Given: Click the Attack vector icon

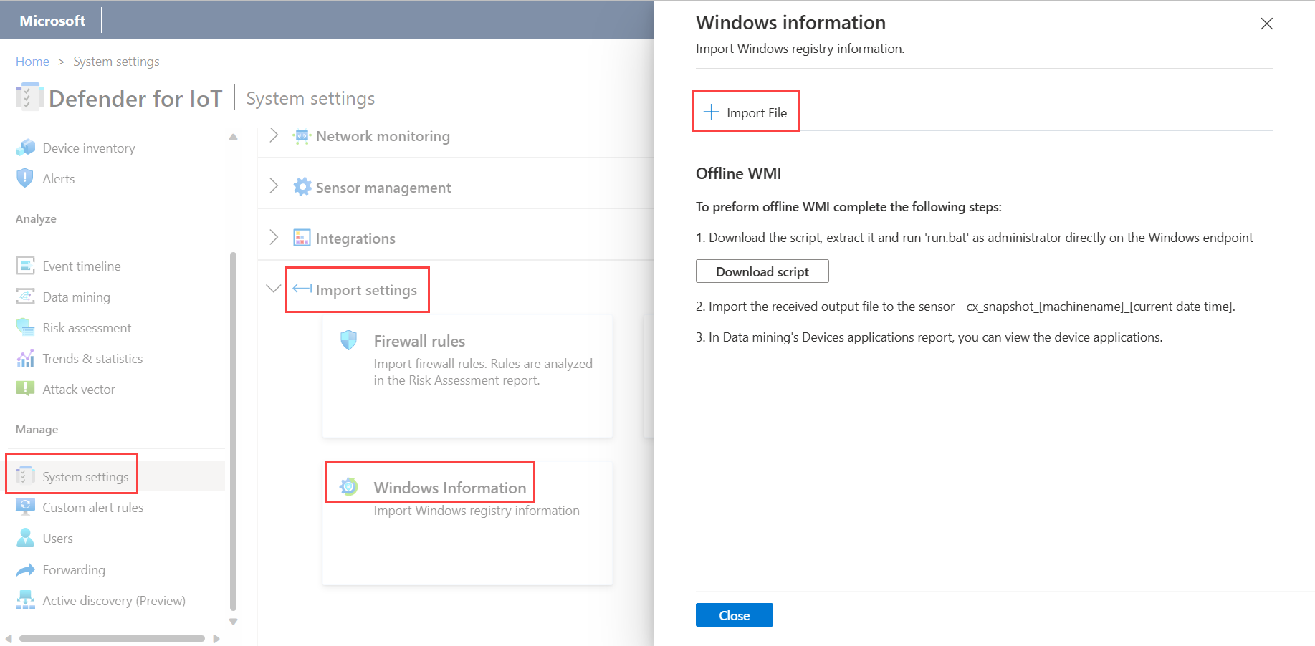Looking at the screenshot, I should tap(25, 389).
